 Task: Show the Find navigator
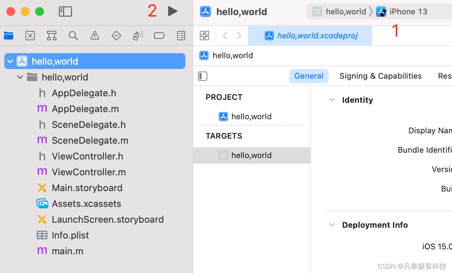(x=73, y=36)
